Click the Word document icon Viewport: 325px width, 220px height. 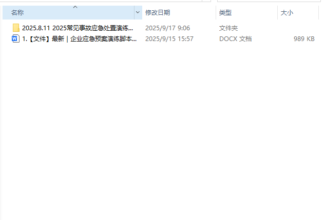pos(15,38)
